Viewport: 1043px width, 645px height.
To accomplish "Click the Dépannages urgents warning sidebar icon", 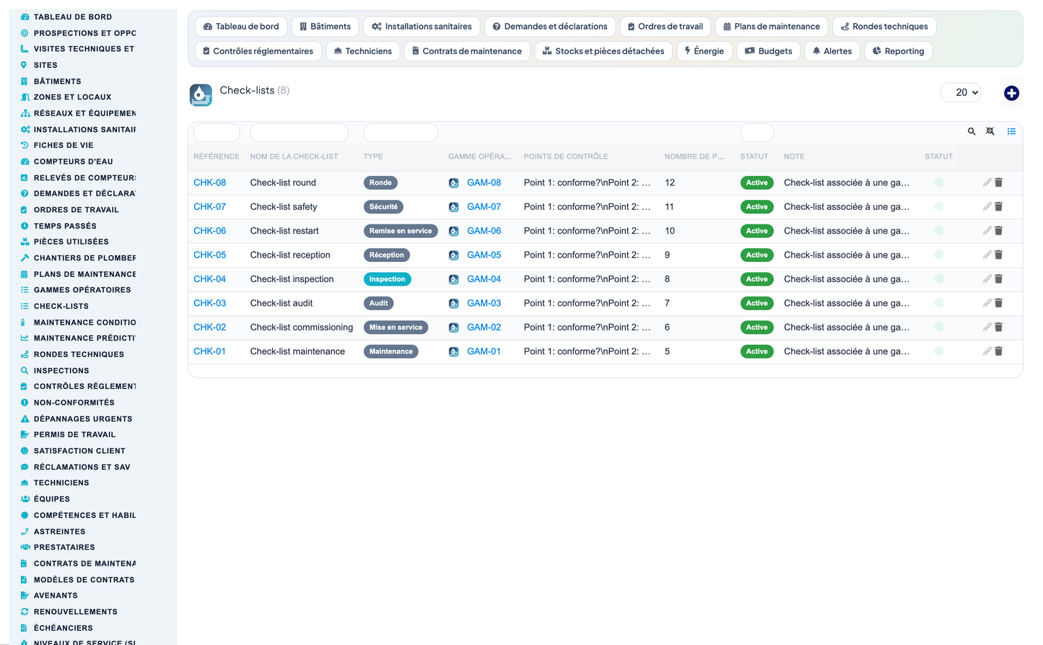I will [25, 418].
